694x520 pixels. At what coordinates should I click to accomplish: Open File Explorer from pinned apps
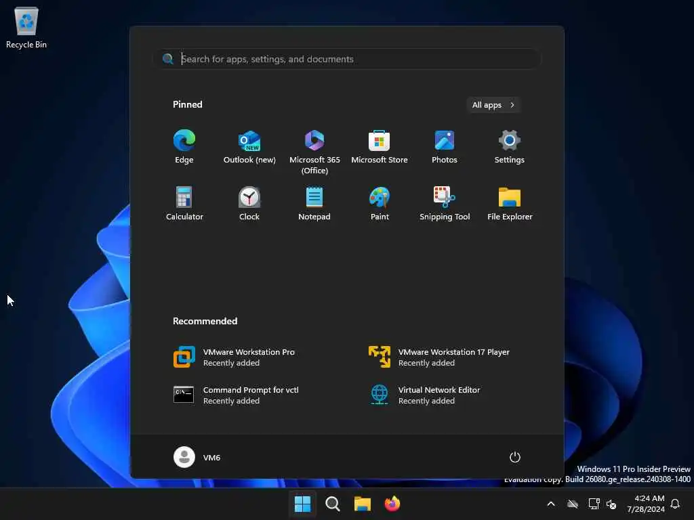coord(510,203)
